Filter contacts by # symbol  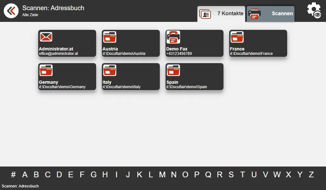[13, 174]
